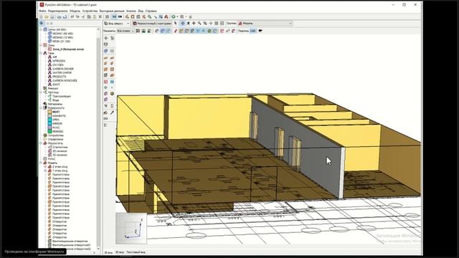Click the Open file folder icon
The height and width of the screenshot is (258, 459).
click(x=47, y=17)
